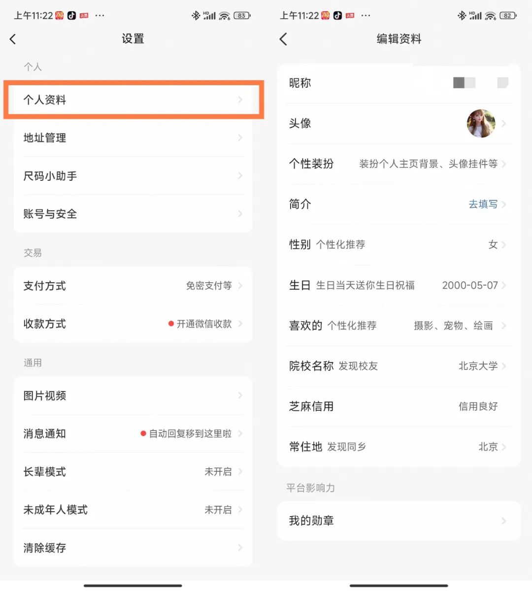This screenshot has height=591, width=532.
Task: Tap the back arrow on Settings screen
Action: [13, 39]
